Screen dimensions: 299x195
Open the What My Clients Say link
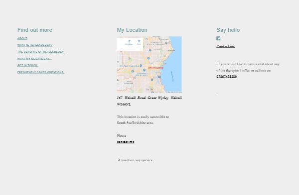coord(34,59)
